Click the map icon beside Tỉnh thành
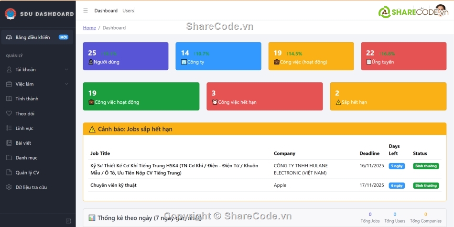454x227 pixels. click(x=9, y=99)
